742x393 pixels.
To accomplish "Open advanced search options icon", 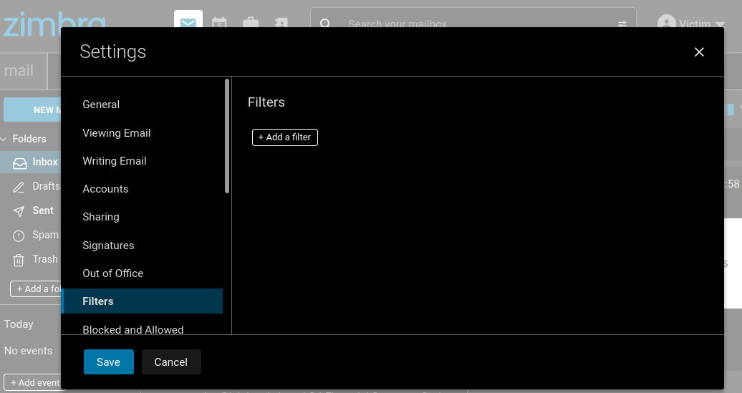I will 622,24.
